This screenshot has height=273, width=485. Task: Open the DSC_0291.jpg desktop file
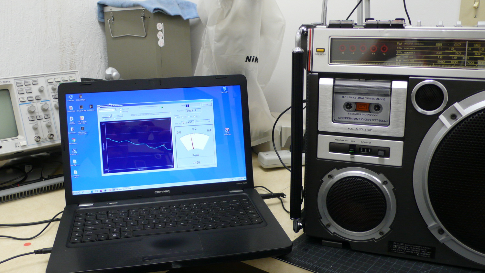click(x=81, y=108)
